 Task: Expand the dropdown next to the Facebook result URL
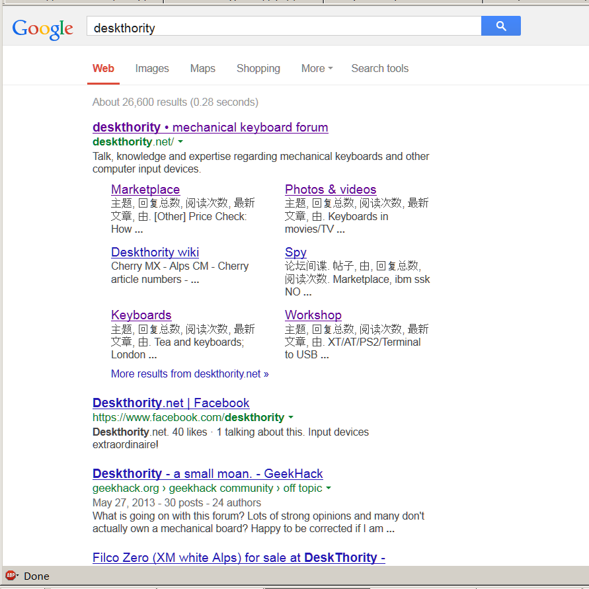tap(291, 418)
